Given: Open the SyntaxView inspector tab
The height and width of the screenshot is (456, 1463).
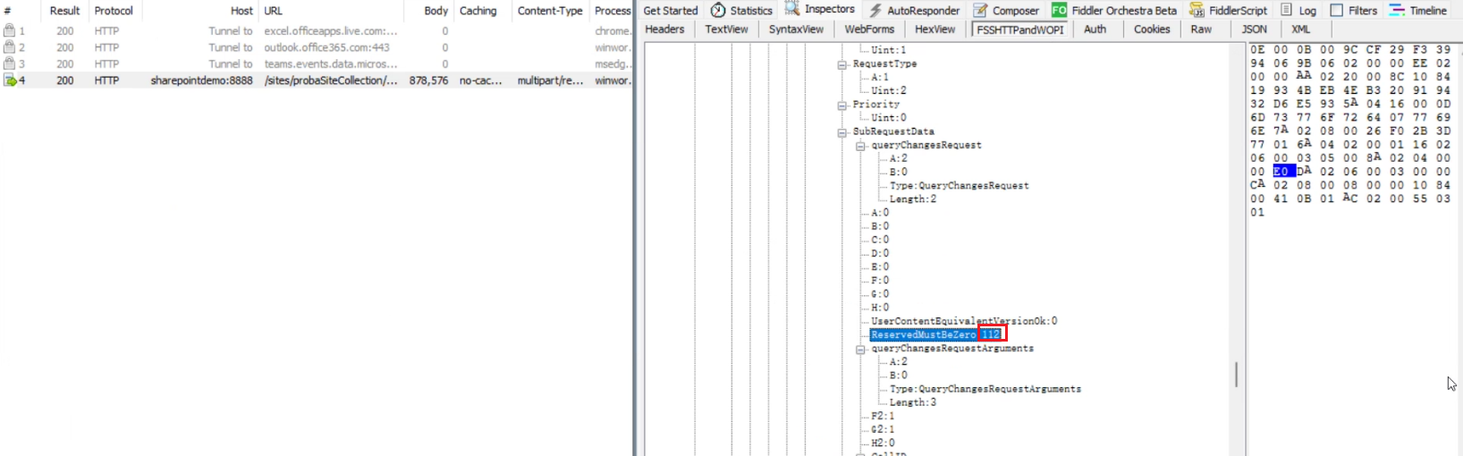Looking at the screenshot, I should point(796,29).
